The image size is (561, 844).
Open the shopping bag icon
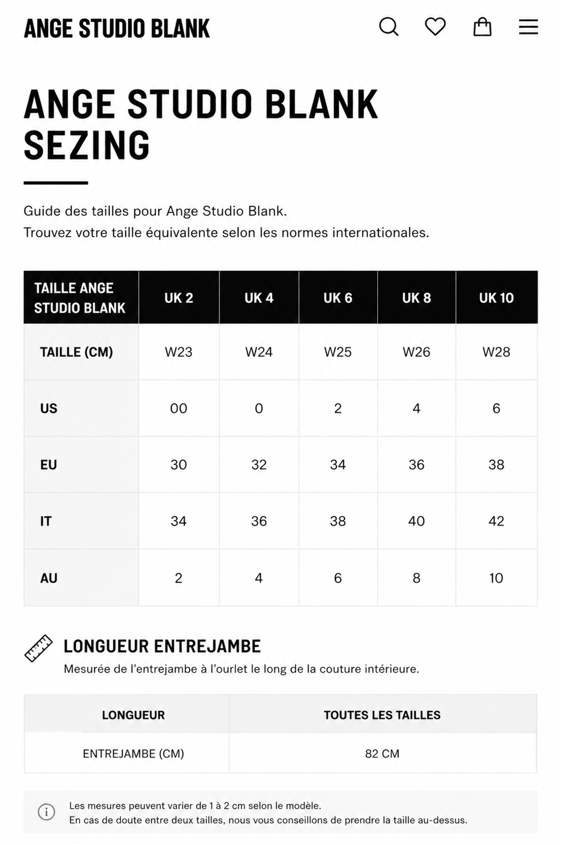482,26
